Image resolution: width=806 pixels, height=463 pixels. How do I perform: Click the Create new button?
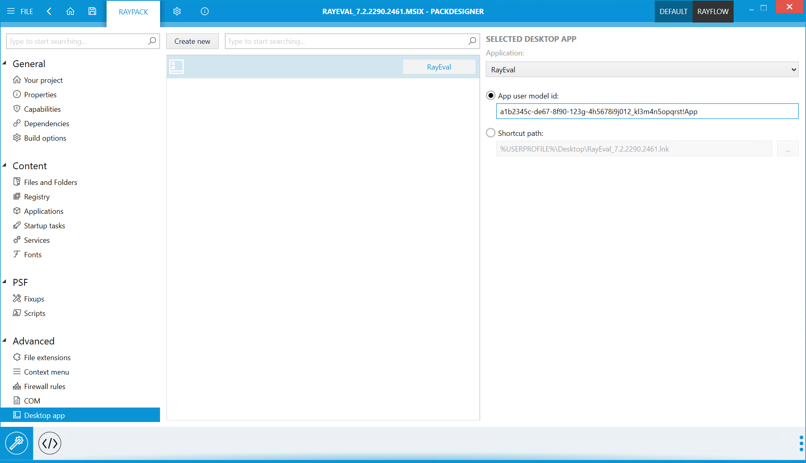[192, 41]
